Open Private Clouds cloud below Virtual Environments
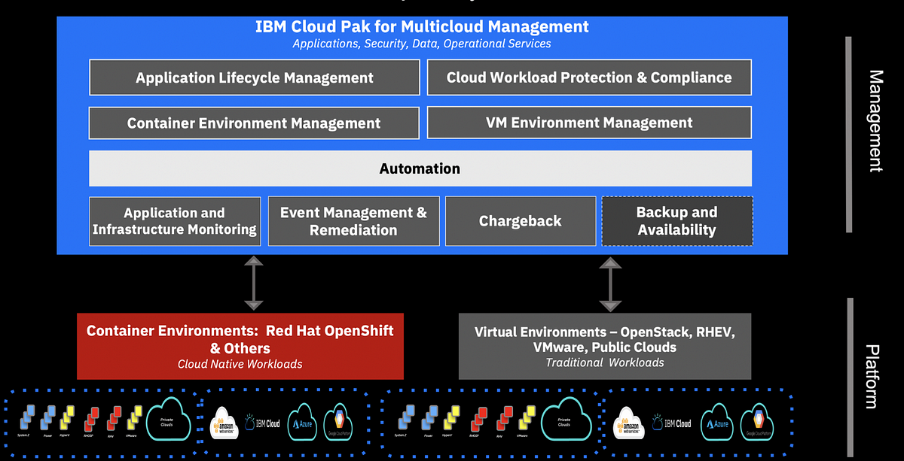The image size is (904, 461). coord(567,418)
